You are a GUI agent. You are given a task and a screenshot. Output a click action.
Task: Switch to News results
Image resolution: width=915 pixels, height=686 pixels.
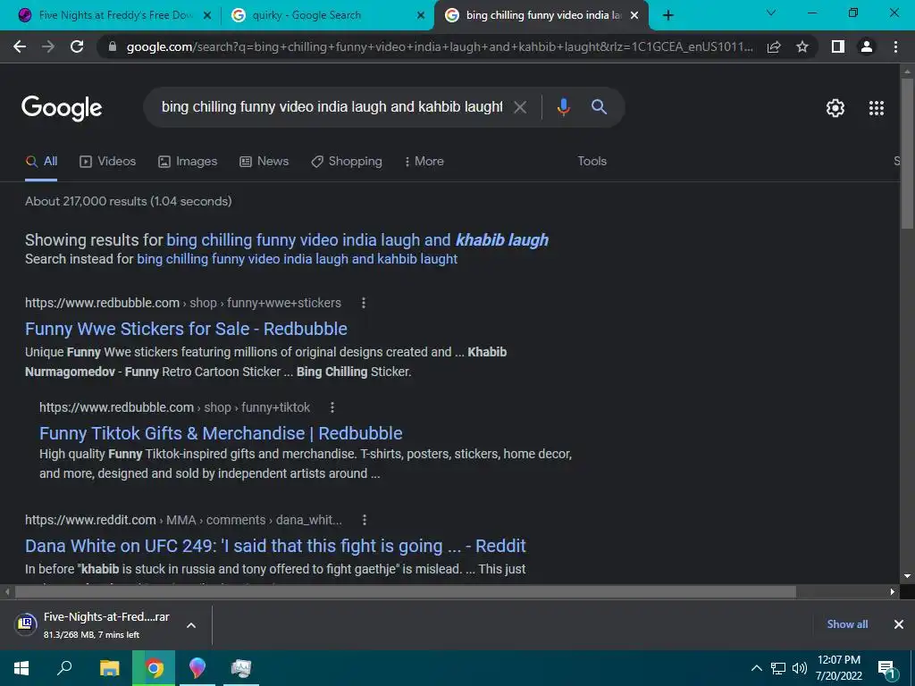[x=264, y=162]
